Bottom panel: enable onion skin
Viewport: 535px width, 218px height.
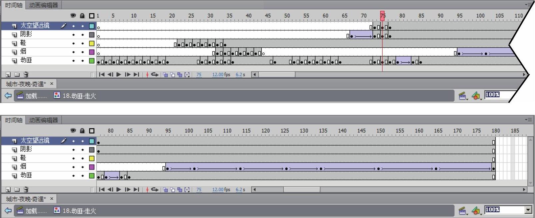[x=165, y=190]
